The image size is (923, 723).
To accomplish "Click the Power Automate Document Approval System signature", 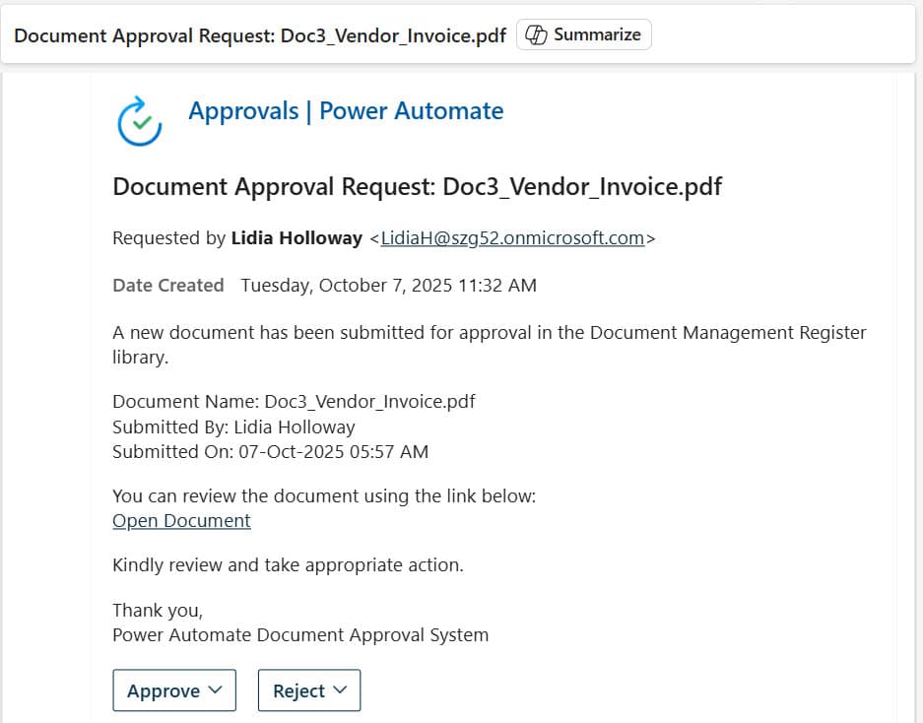I will (300, 635).
